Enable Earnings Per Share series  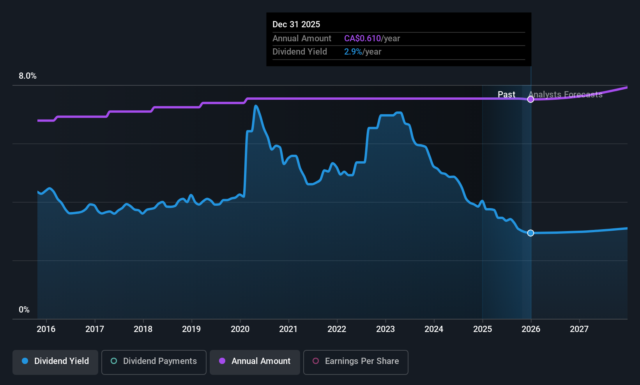(x=355, y=362)
